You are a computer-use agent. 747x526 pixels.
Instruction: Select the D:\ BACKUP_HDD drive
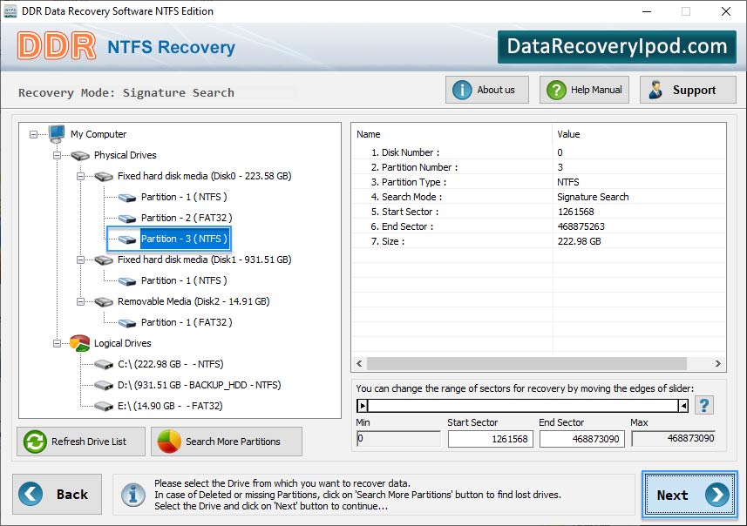tap(199, 386)
